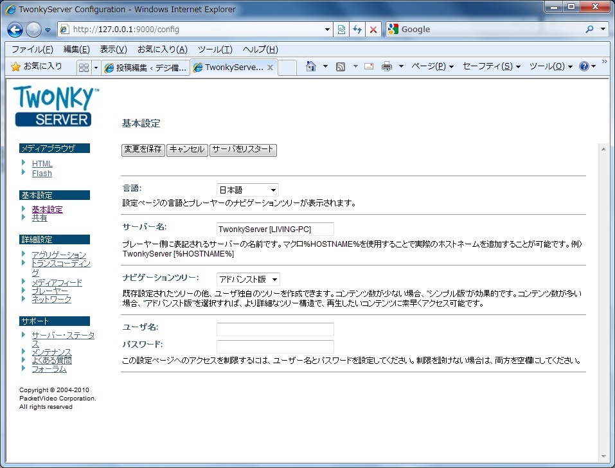
Task: Click the サーバー名 text field
Action: tap(275, 229)
